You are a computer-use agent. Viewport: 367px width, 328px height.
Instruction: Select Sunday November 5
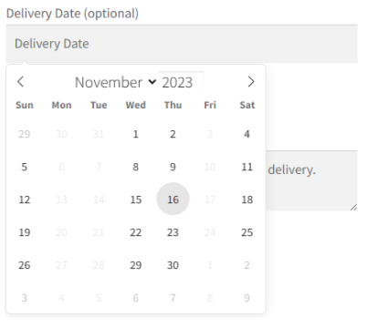pyautogui.click(x=25, y=167)
